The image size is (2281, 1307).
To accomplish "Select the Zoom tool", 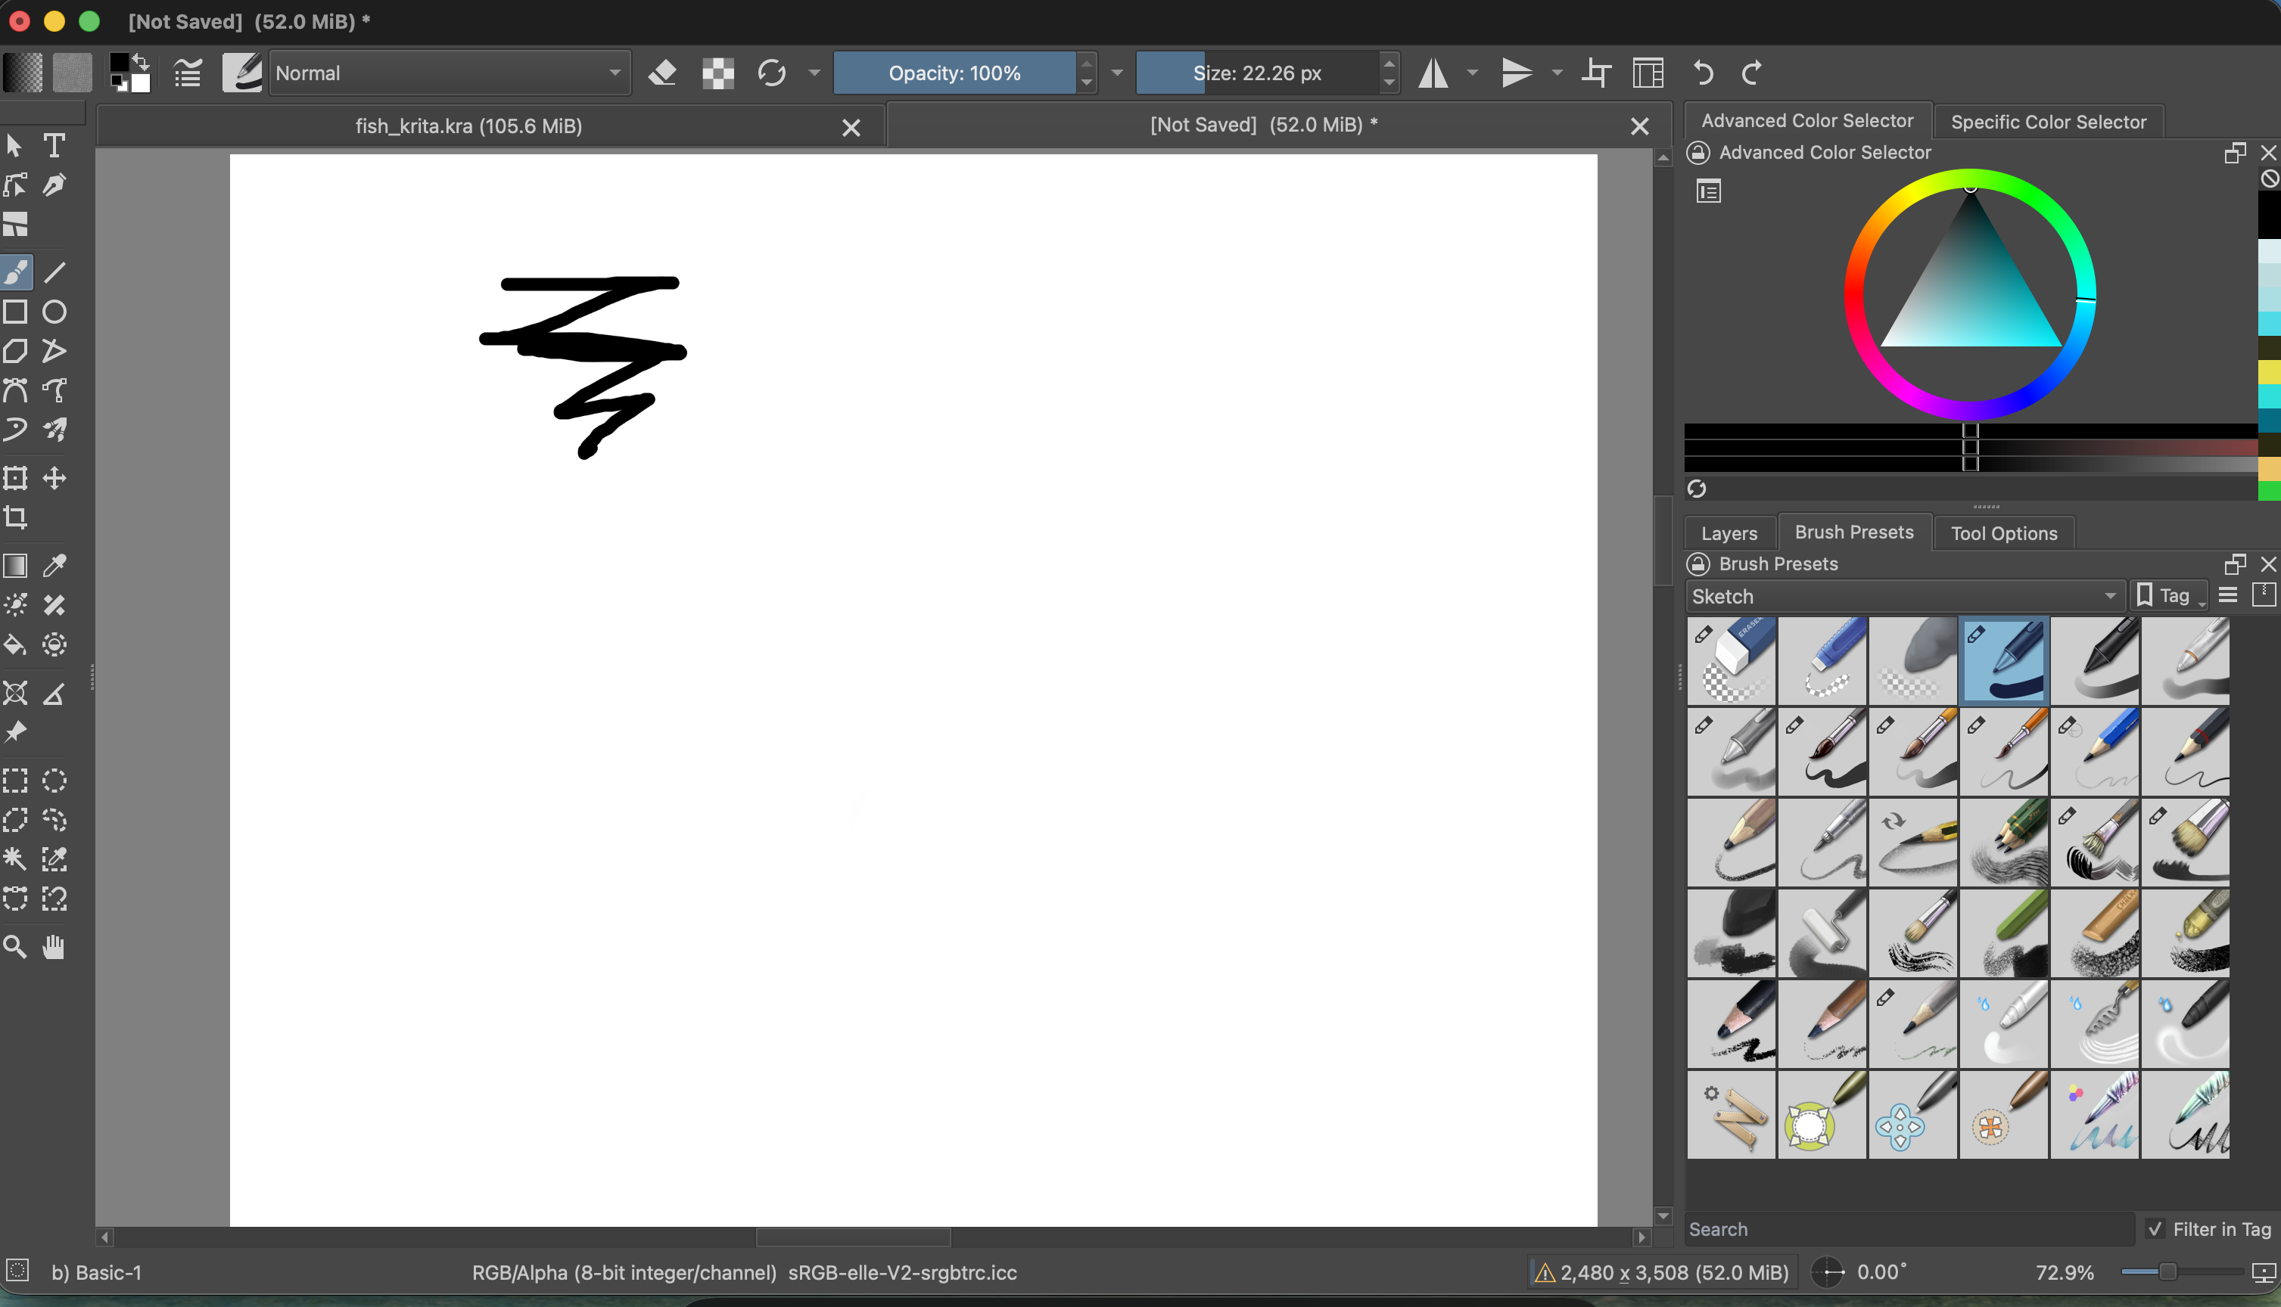I will [x=16, y=947].
